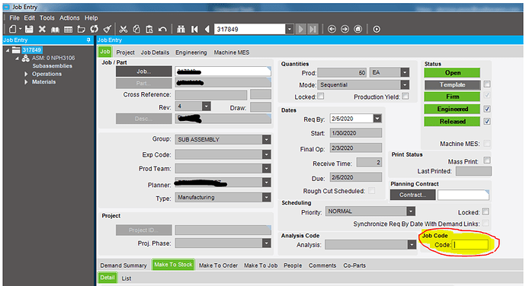
Task: Click the highlighted Job Code input field
Action: pos(470,244)
